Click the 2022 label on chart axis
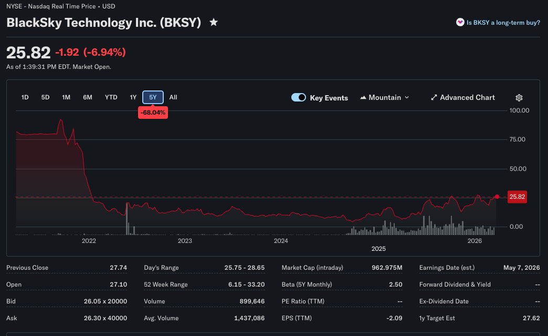 tap(89, 241)
